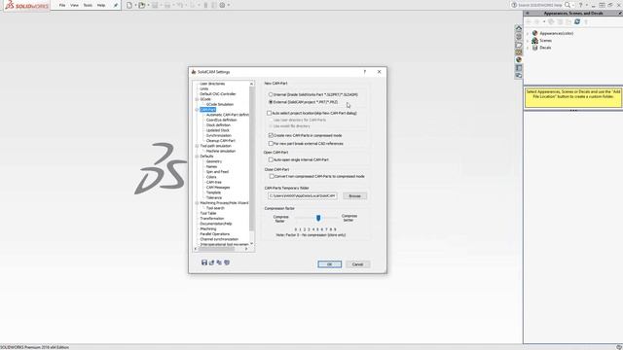623x350 pixels.
Task: Select Parallel Operations in tree
Action: coord(214,234)
